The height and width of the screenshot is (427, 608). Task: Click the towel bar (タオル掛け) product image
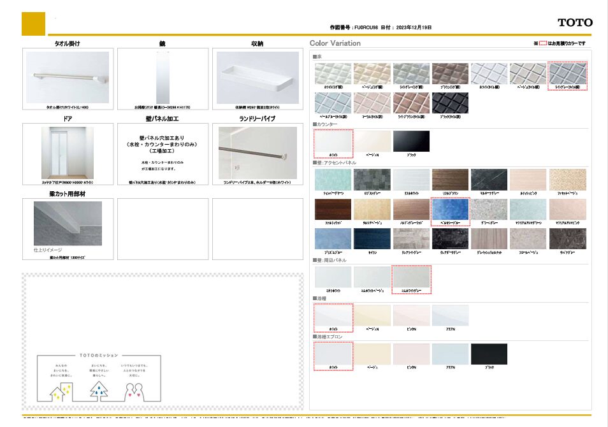pyautogui.click(x=68, y=78)
